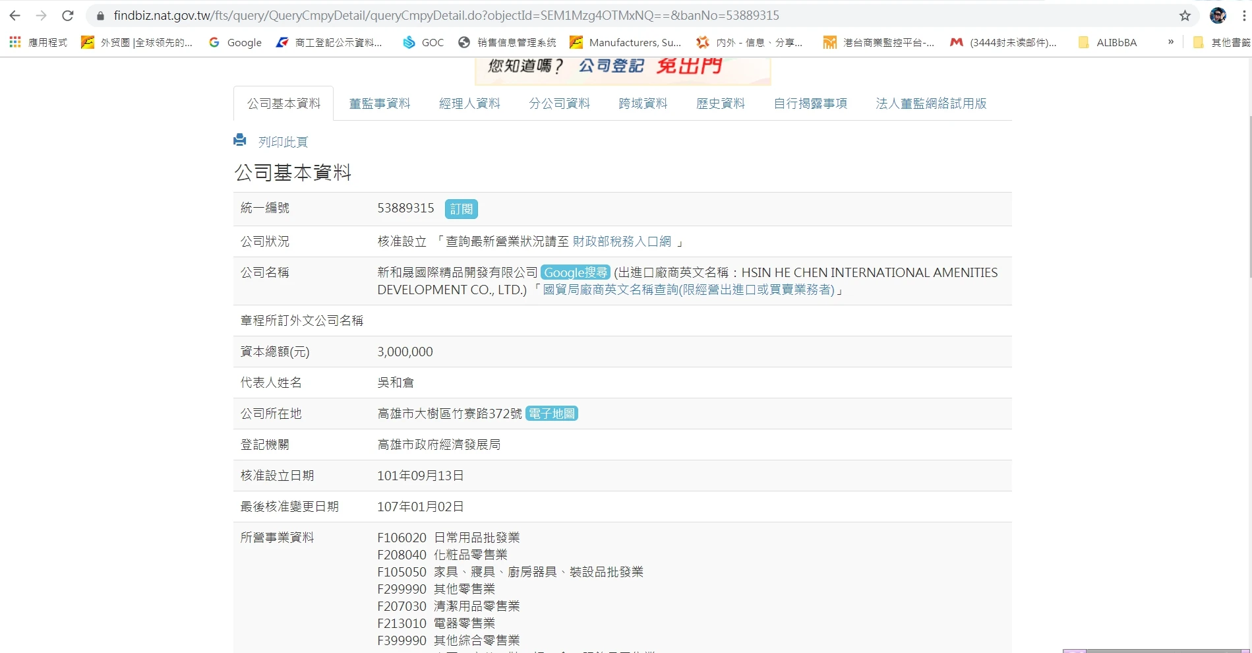Open the 電子地圖 for the company address
Image resolution: width=1252 pixels, height=653 pixels.
[552, 414]
